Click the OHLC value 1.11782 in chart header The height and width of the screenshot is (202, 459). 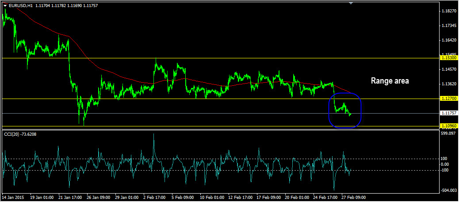click(x=58, y=5)
